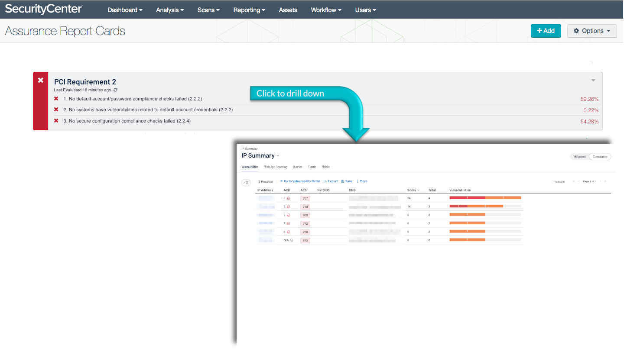Open the Analysis dropdown menu
This screenshot has height=355, width=624.
point(170,10)
